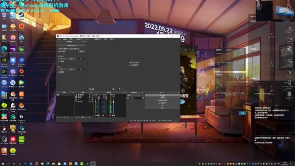Adjust transition duration 300 ms stepper

(143, 98)
